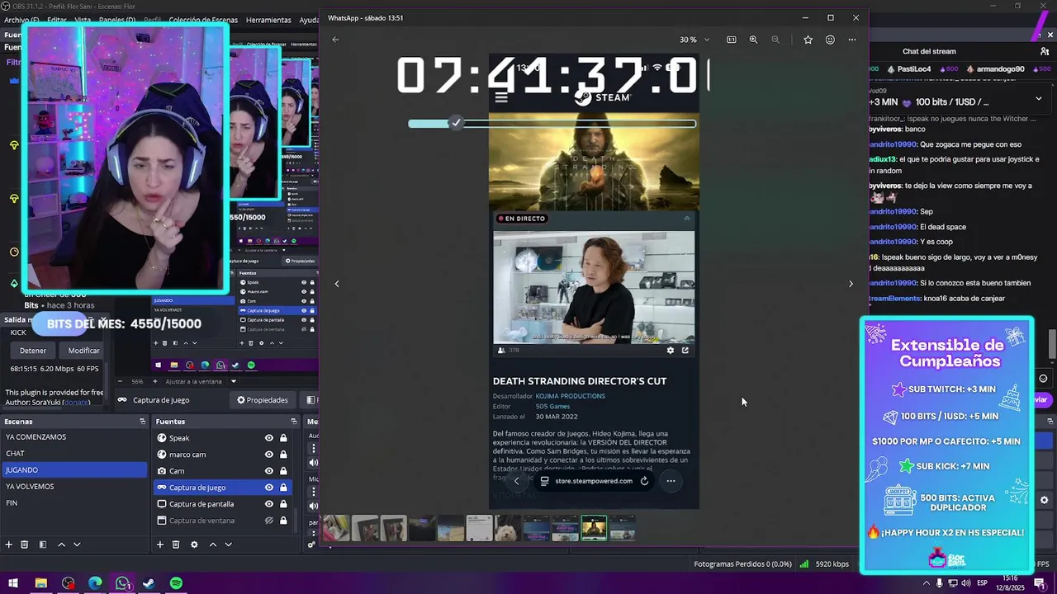Select the YA COMENZAMOS scene
The image size is (1057, 594).
[74, 437]
